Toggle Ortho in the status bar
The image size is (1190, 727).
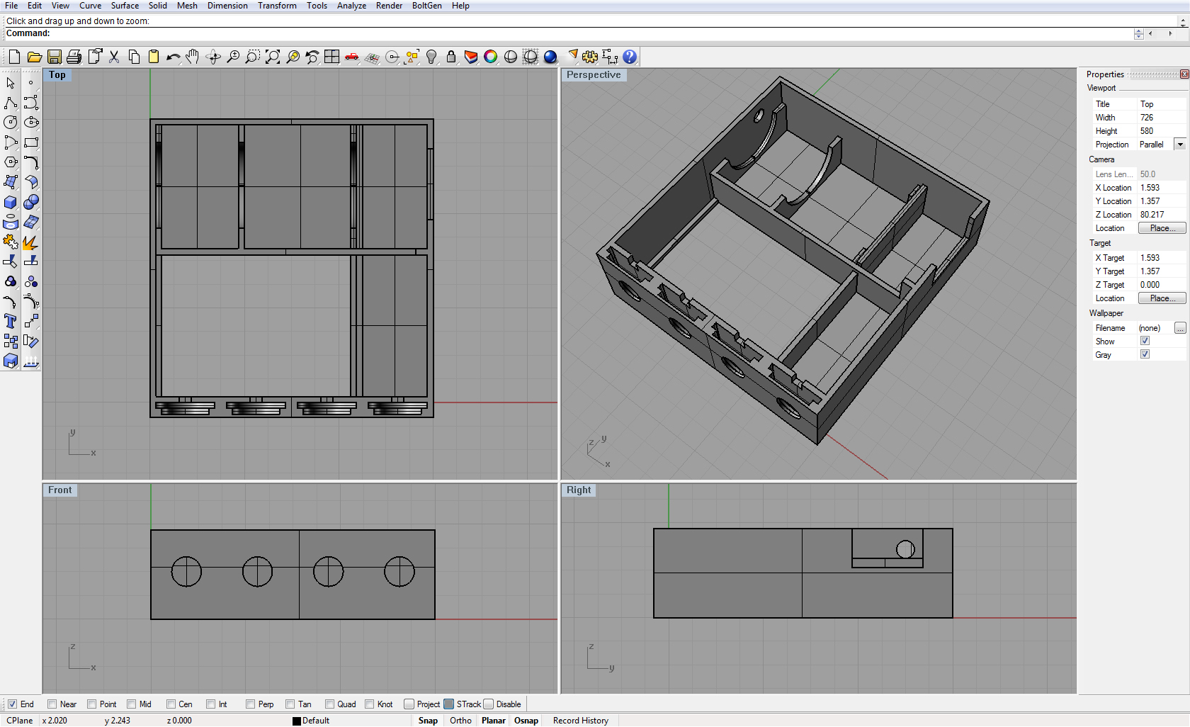click(x=460, y=721)
